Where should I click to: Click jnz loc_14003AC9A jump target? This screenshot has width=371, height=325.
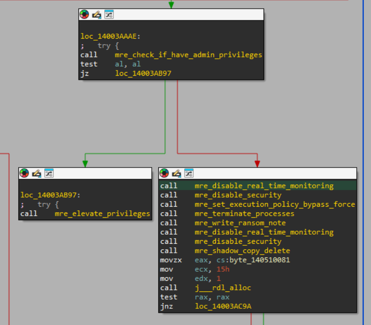click(223, 306)
